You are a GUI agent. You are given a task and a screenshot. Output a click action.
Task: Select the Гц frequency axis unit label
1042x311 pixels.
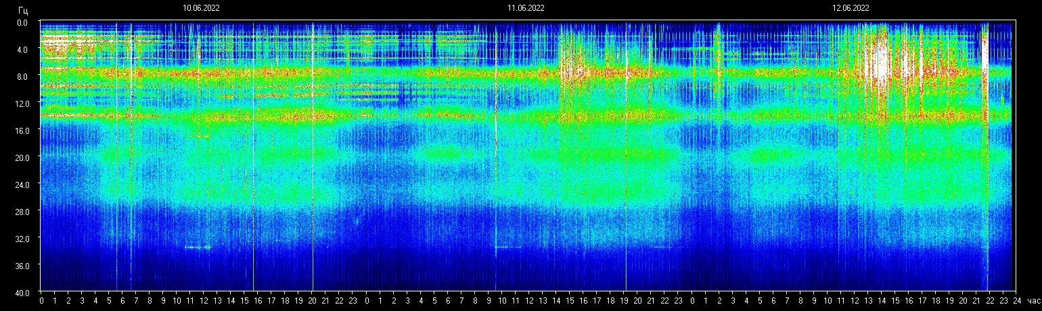pos(23,10)
